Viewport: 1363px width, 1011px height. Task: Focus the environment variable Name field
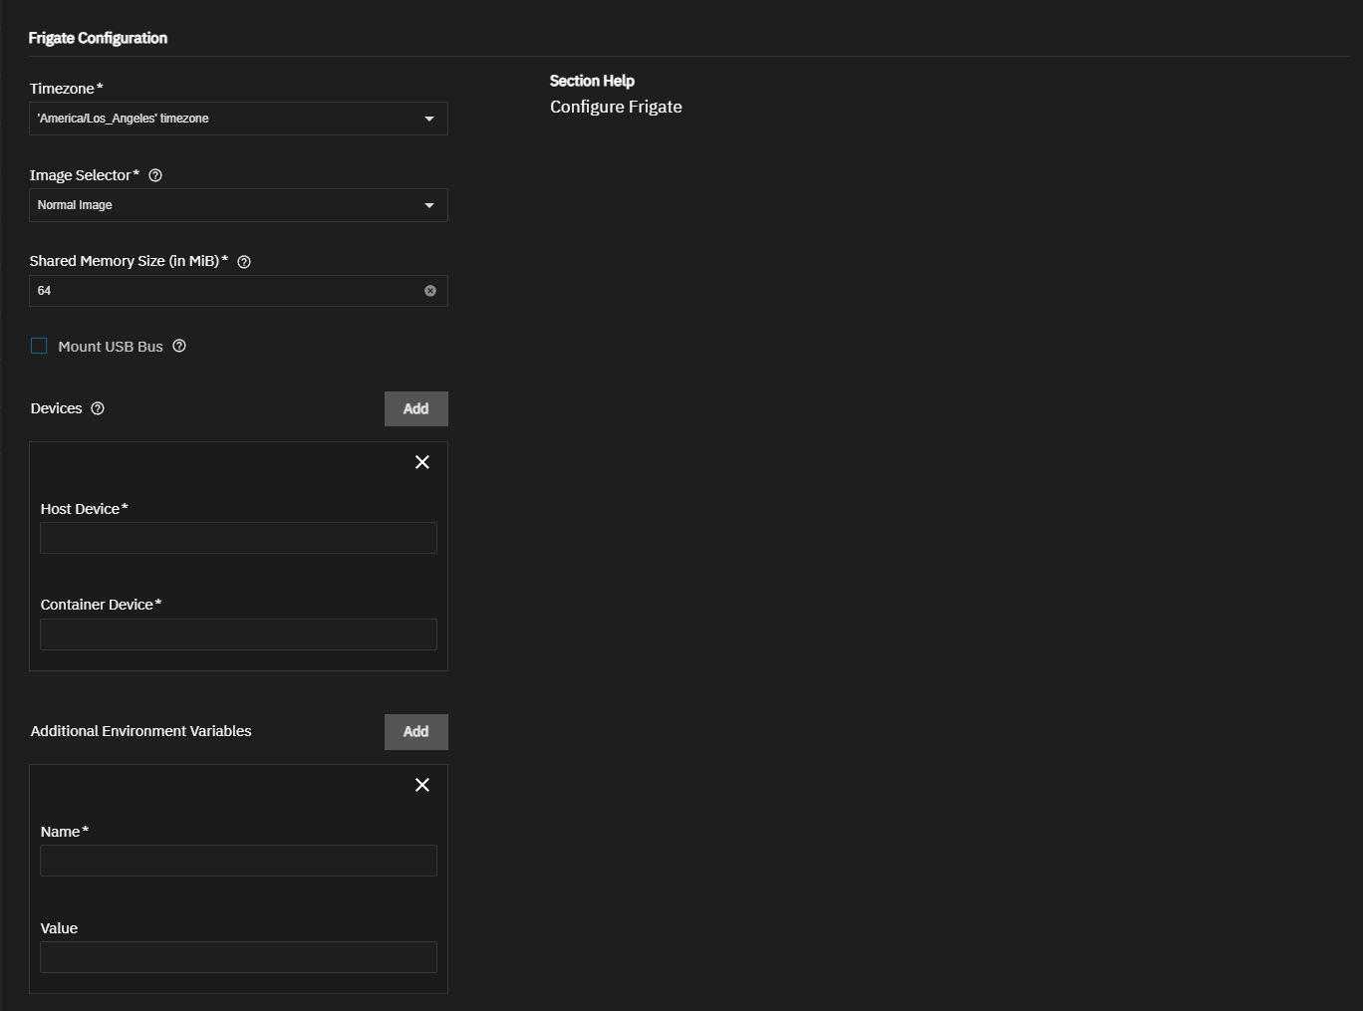238,861
